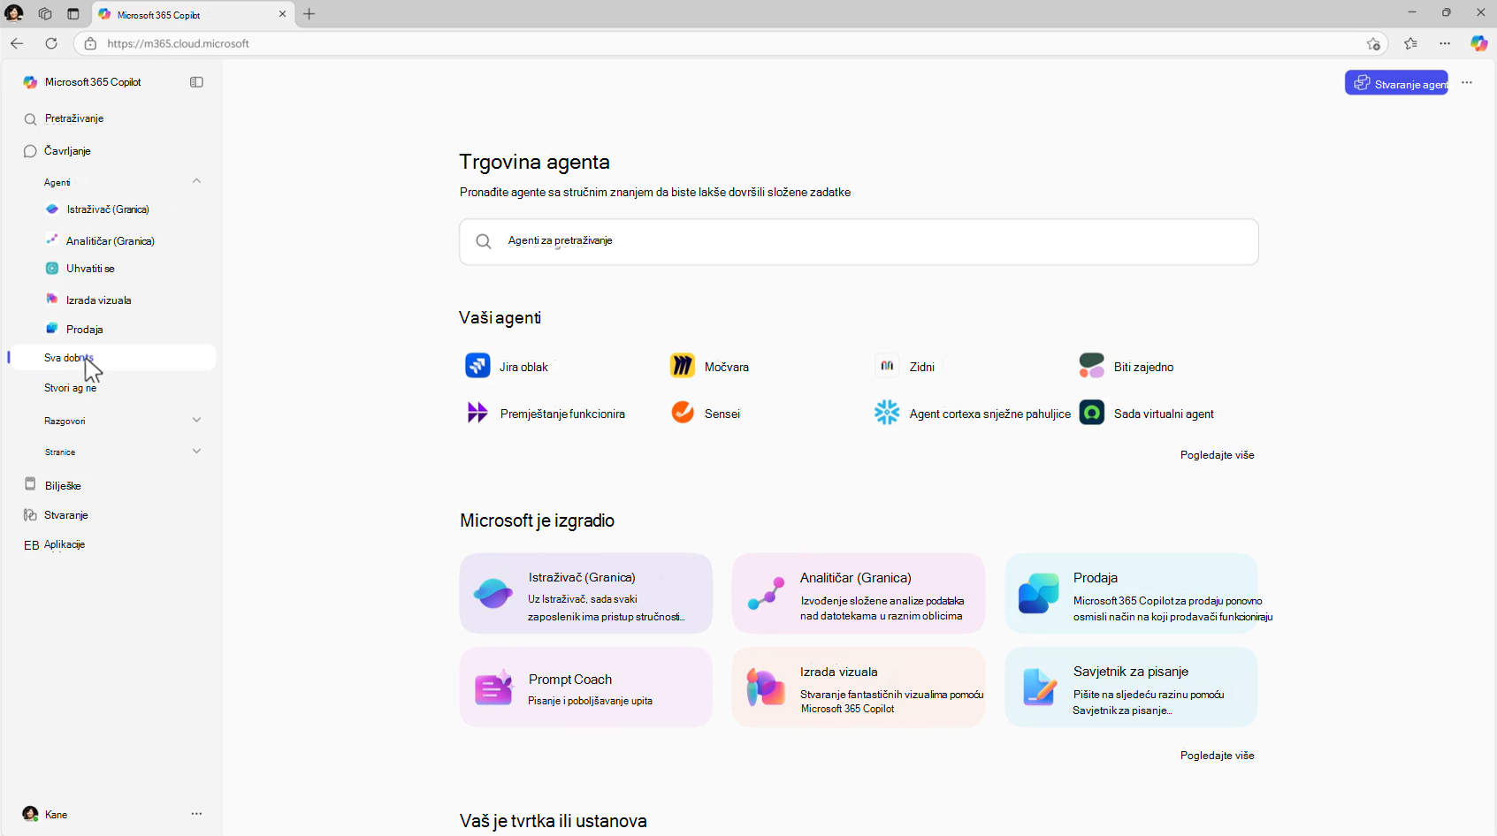Open the Copilot sidebar icon in Edge
Viewport: 1497px width, 836px height.
coord(1478,43)
